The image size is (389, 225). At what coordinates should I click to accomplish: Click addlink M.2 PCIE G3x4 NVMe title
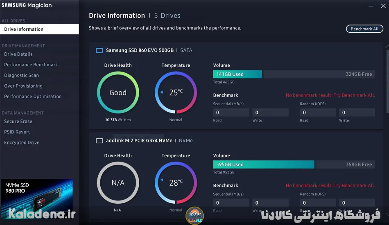[x=139, y=140]
